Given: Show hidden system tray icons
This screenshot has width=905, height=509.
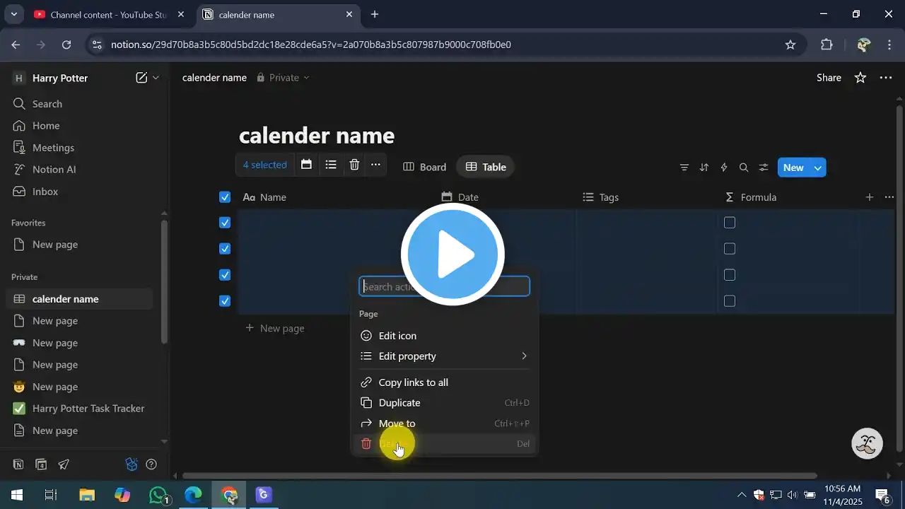Looking at the screenshot, I should 741,495.
